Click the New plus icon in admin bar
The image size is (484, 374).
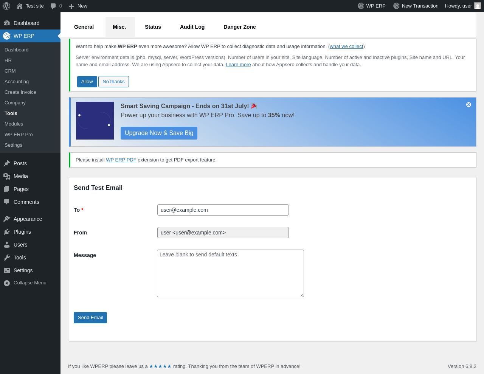coord(71,6)
